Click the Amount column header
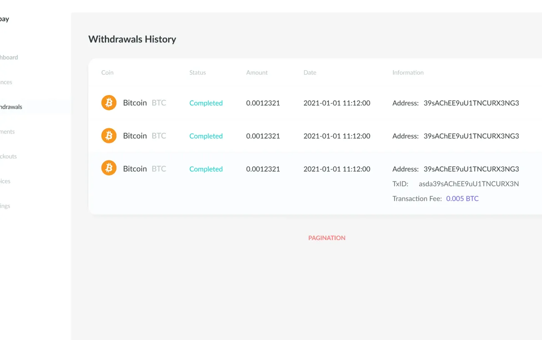 257,72
